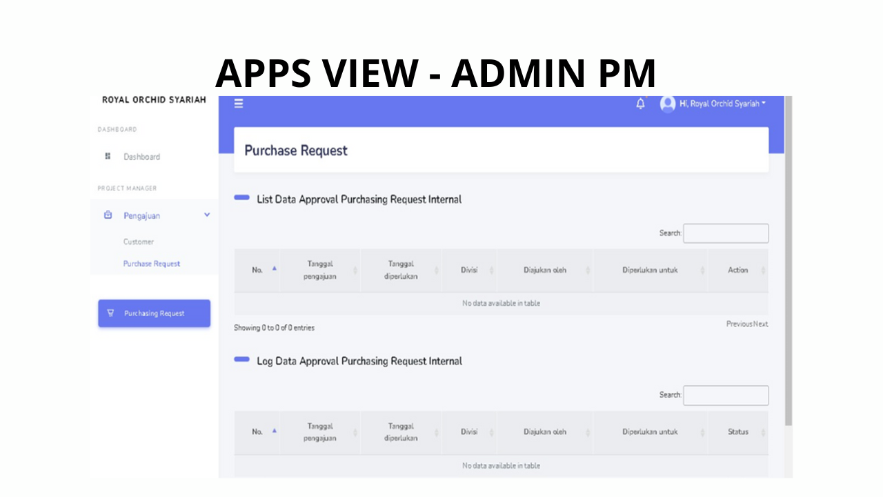Open notifications bell icon
Viewport: 883px width, 497px height.
[x=640, y=104]
